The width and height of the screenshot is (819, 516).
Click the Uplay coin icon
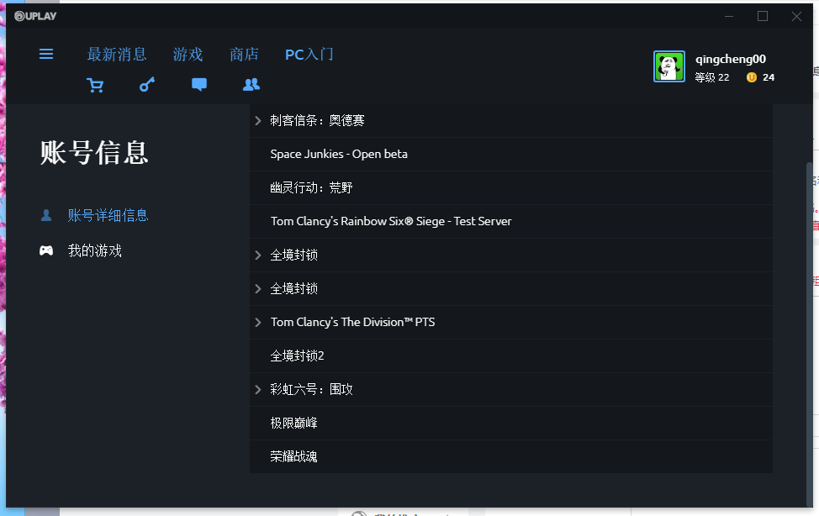pyautogui.click(x=751, y=77)
